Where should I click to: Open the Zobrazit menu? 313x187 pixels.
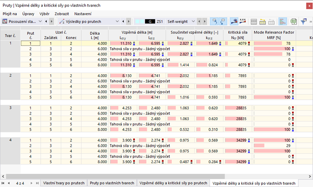coord(62,14)
